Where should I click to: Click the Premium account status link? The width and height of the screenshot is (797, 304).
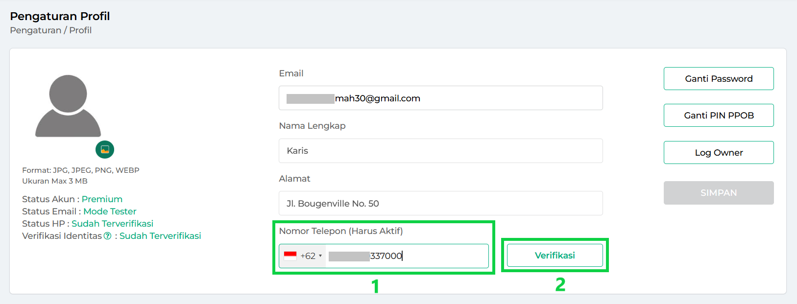[102, 199]
